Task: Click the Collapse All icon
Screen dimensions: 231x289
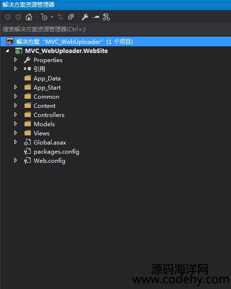Action: point(71,17)
